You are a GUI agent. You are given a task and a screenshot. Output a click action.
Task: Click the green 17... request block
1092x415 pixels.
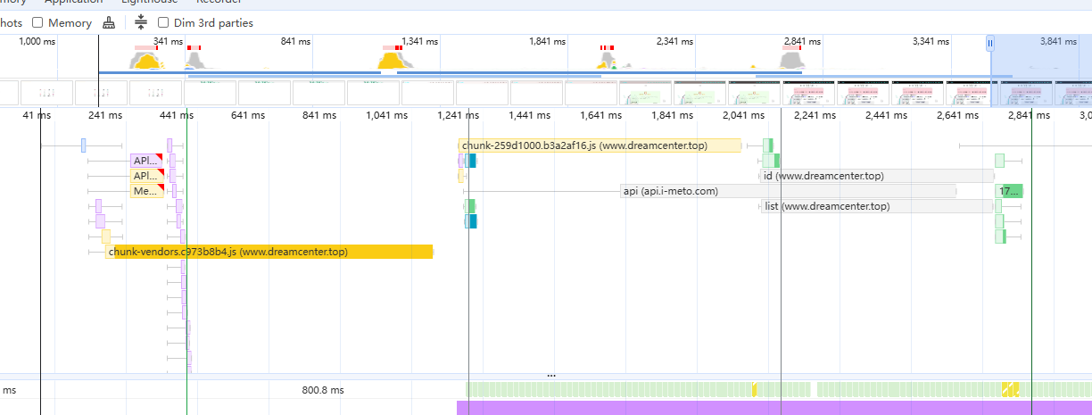(1009, 191)
